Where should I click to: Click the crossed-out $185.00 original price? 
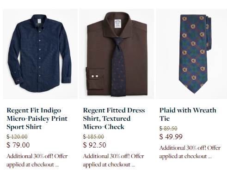(93, 136)
